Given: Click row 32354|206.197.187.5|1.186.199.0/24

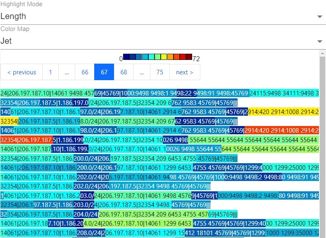Looking at the screenshot, I should coord(159,140).
